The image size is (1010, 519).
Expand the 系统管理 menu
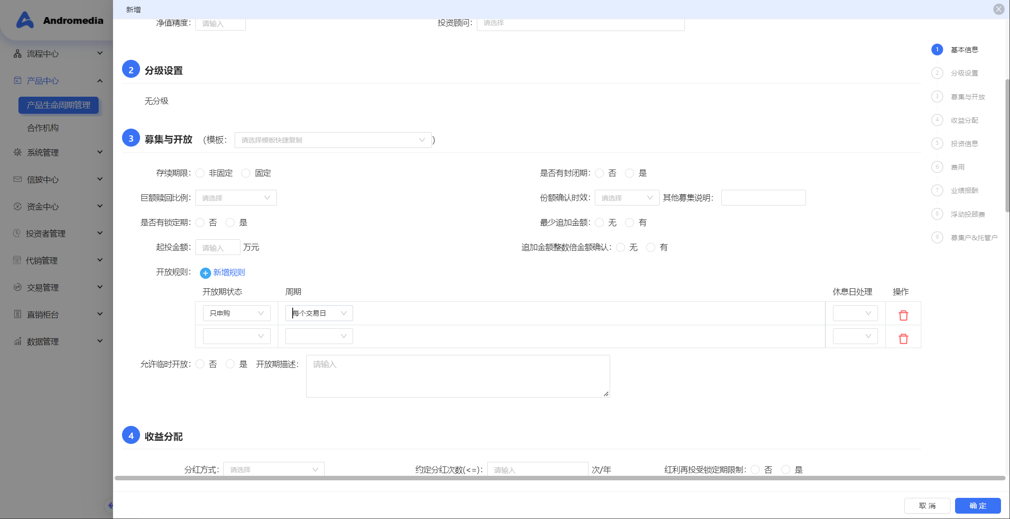(x=100, y=152)
